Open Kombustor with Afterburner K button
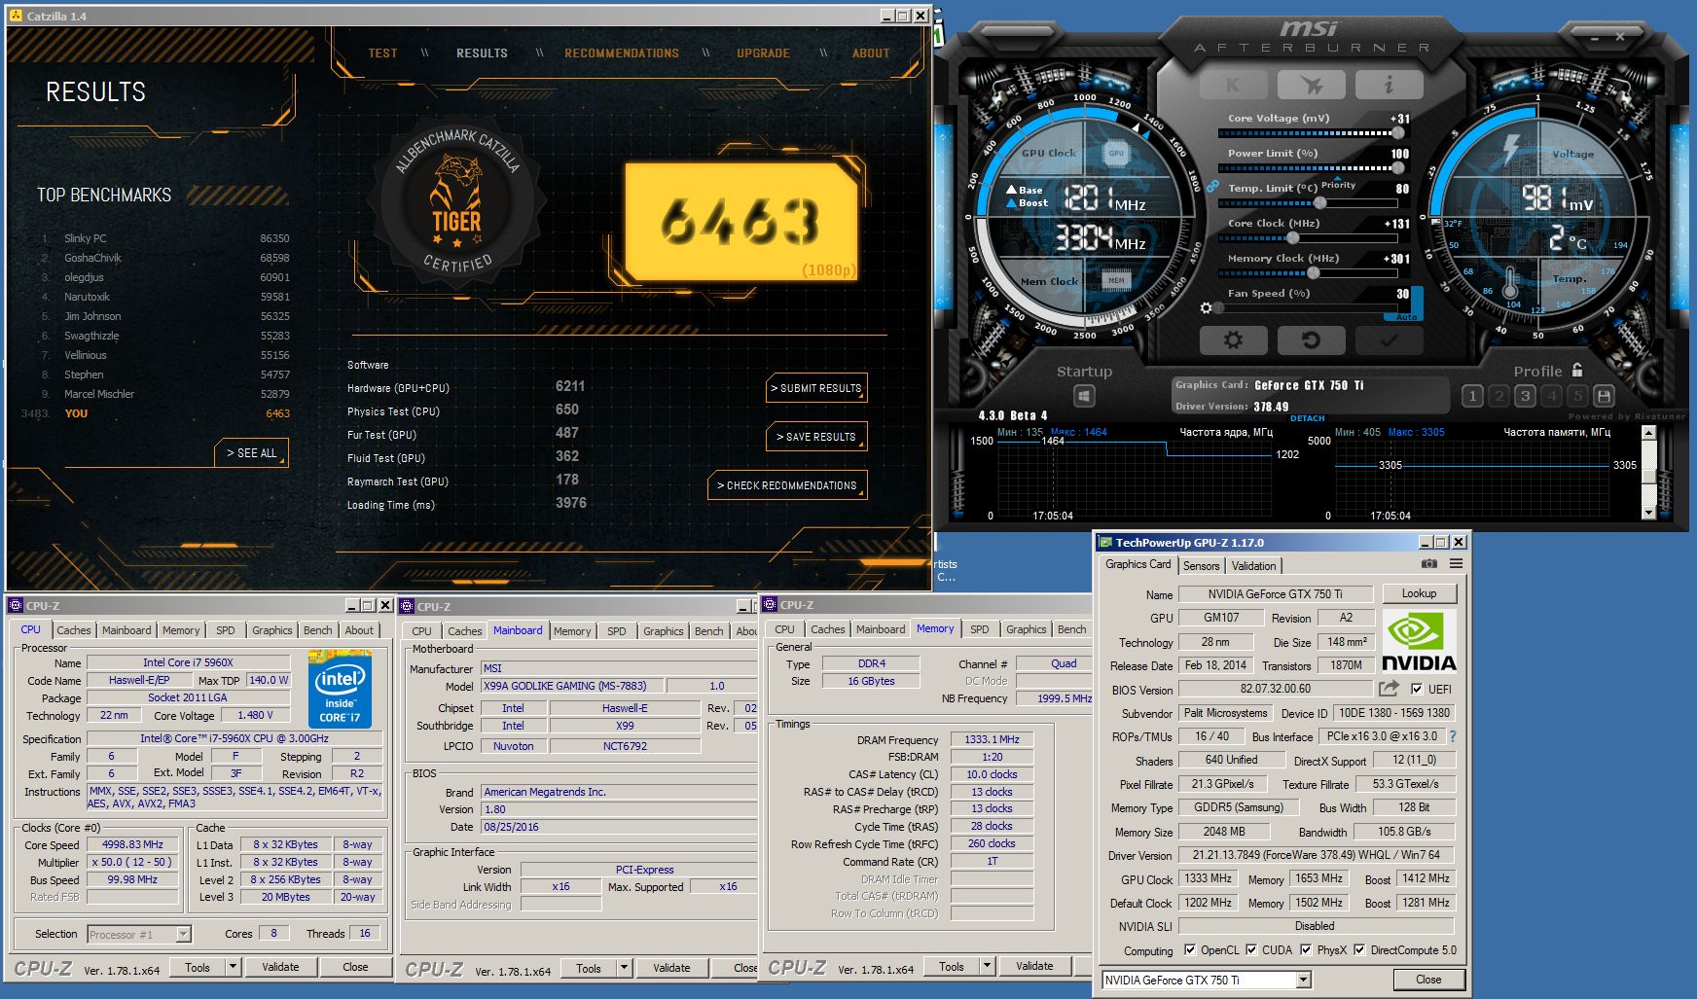Viewport: 1697px width, 999px height. (1233, 85)
